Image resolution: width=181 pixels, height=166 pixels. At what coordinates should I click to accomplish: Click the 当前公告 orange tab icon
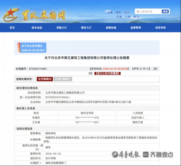(18, 48)
